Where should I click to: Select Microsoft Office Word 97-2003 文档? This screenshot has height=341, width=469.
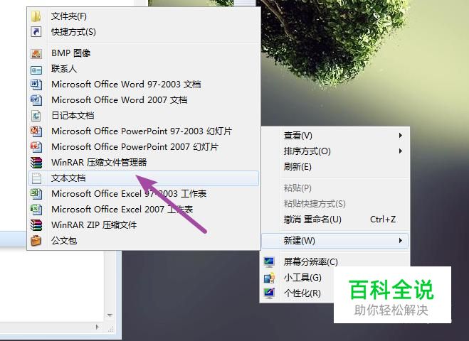(x=144, y=85)
